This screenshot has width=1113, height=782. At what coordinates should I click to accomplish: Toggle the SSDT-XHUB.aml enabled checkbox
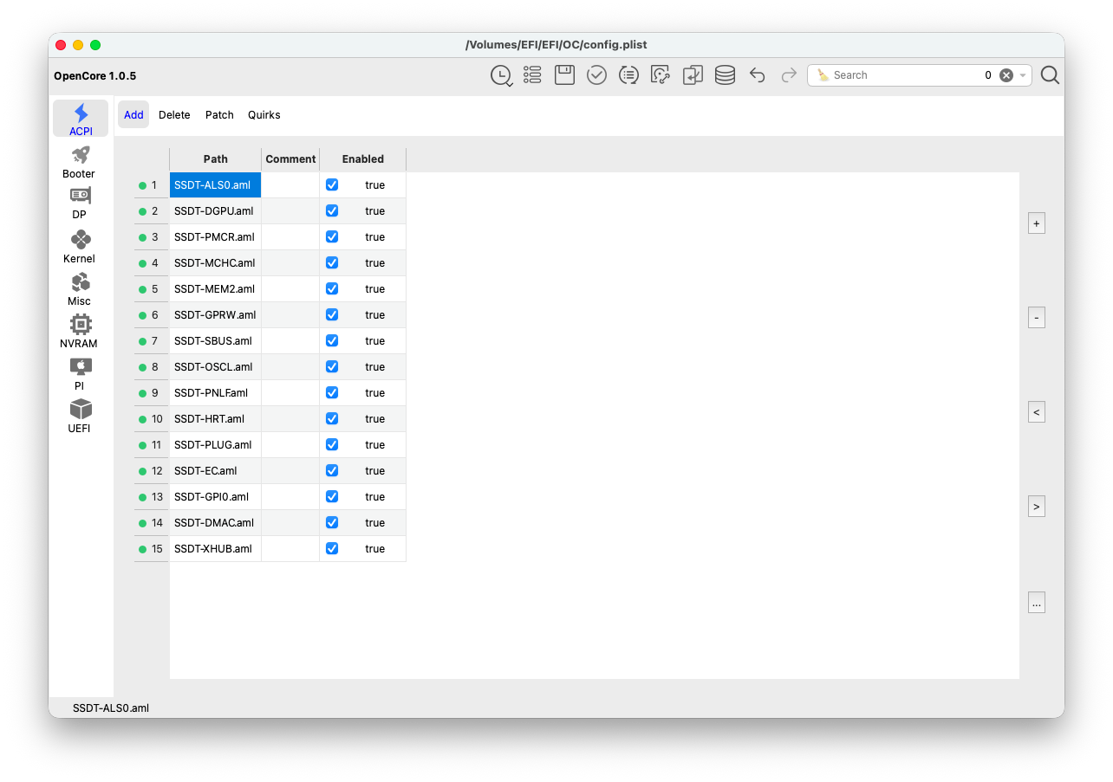pyautogui.click(x=332, y=548)
